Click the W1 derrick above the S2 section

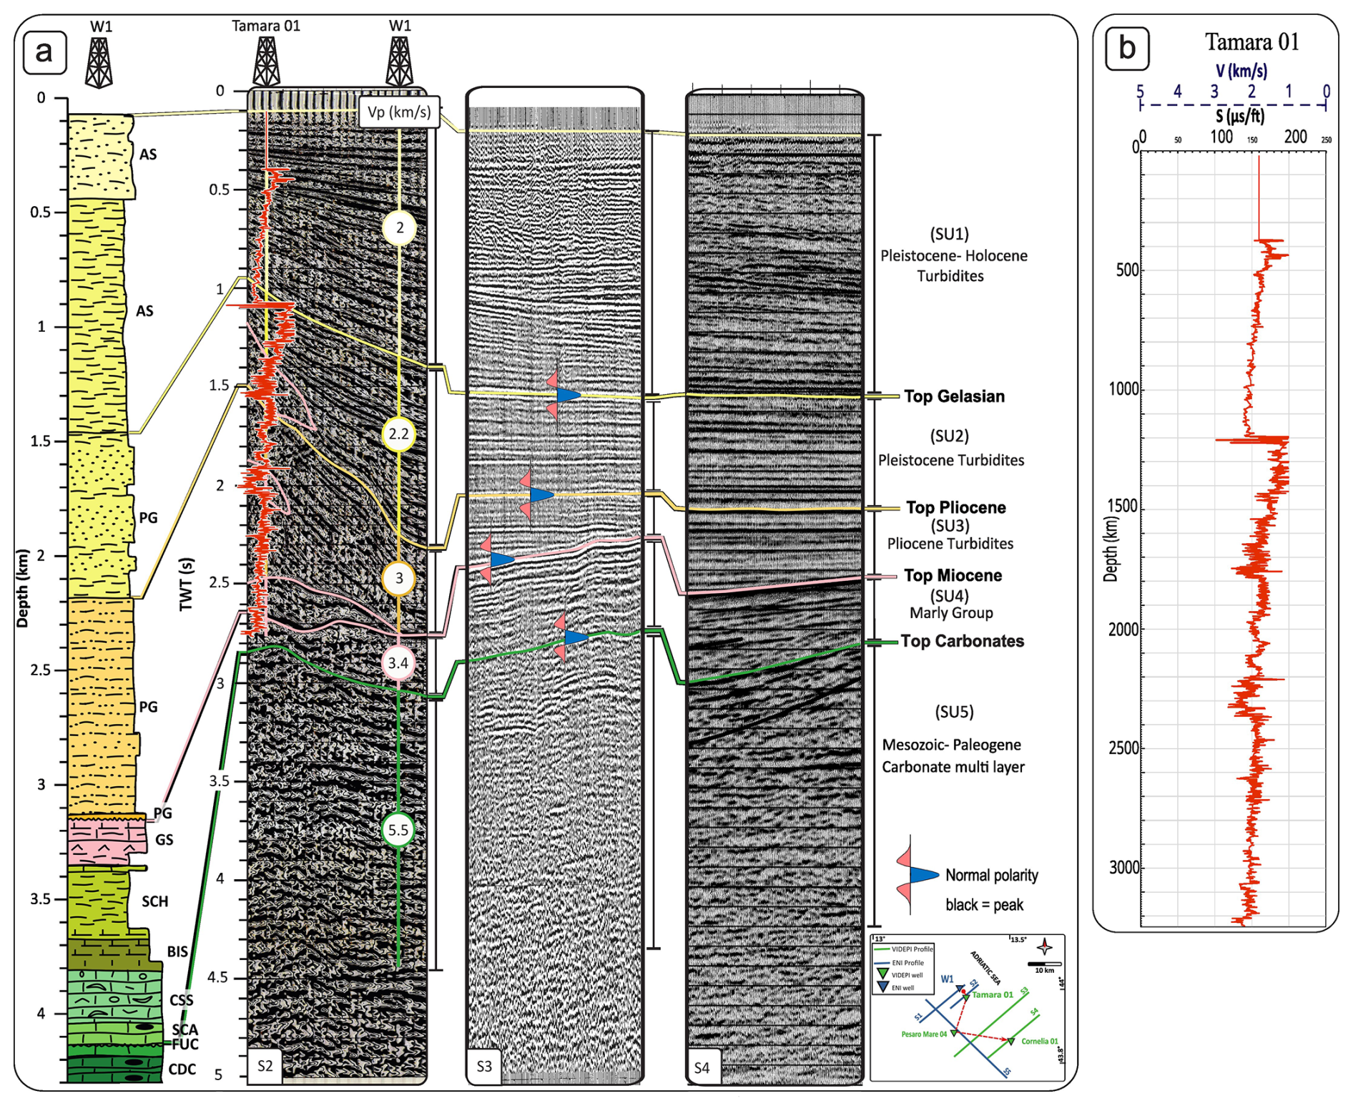[400, 62]
